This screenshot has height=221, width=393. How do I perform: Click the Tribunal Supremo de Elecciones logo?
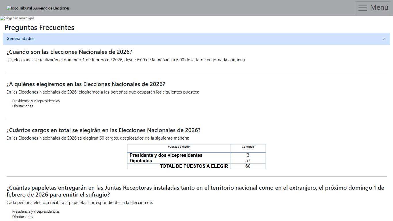click(38, 8)
